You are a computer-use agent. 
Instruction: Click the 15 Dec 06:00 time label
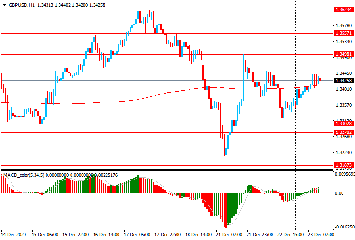click(45, 234)
